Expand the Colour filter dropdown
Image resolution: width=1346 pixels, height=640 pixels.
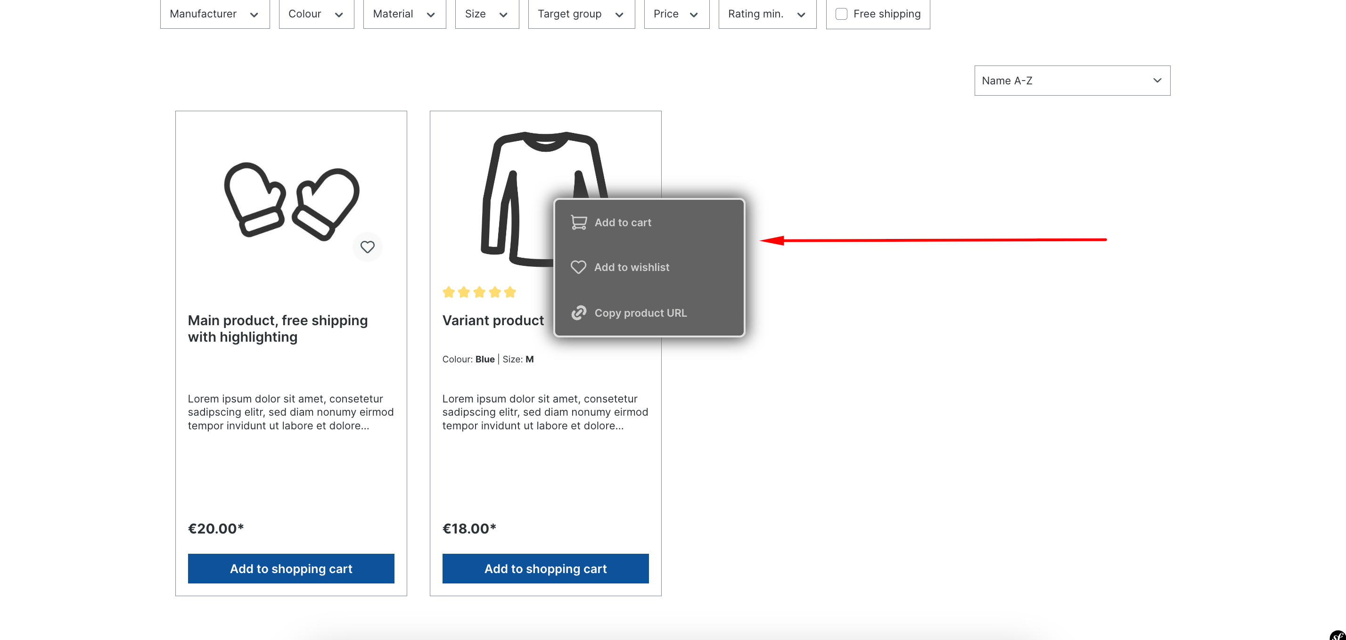click(316, 14)
